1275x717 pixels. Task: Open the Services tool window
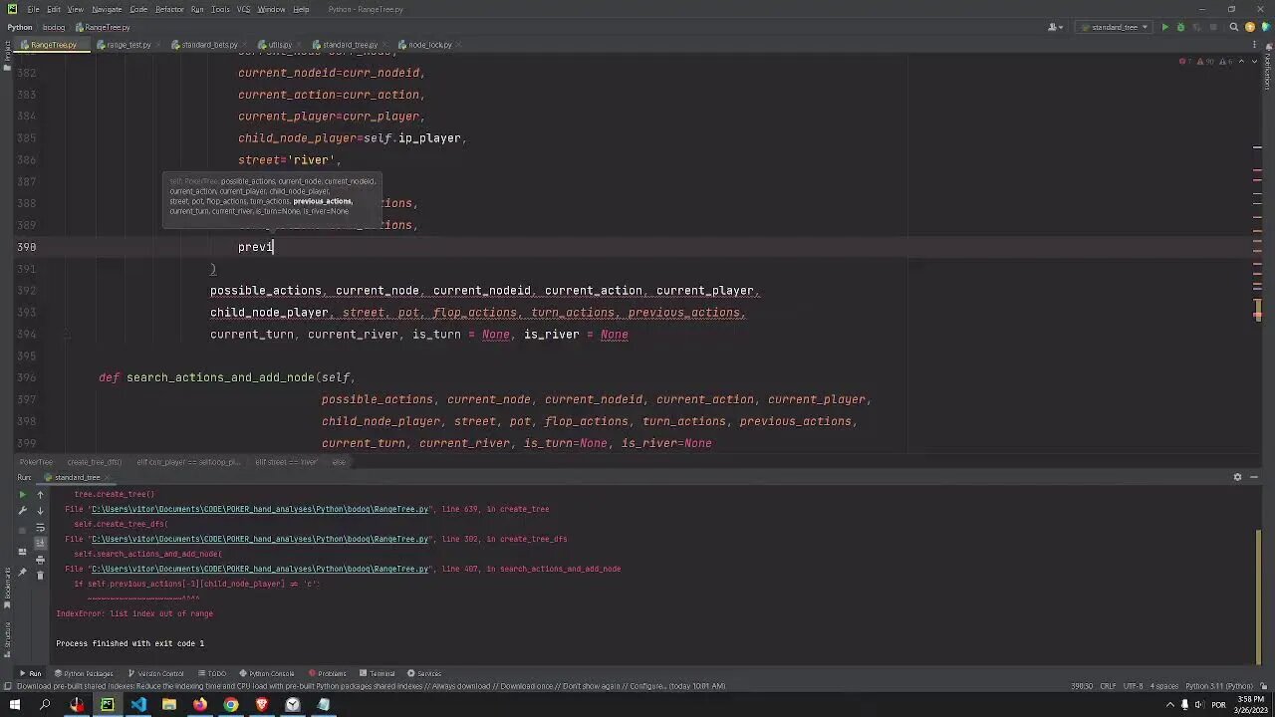coord(424,673)
